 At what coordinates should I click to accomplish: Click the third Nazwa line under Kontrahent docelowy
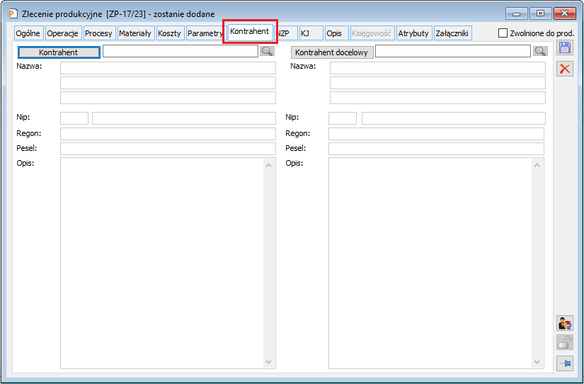pyautogui.click(x=437, y=98)
